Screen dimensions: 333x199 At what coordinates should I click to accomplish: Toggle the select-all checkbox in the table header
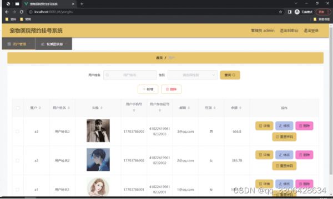tap(18, 108)
